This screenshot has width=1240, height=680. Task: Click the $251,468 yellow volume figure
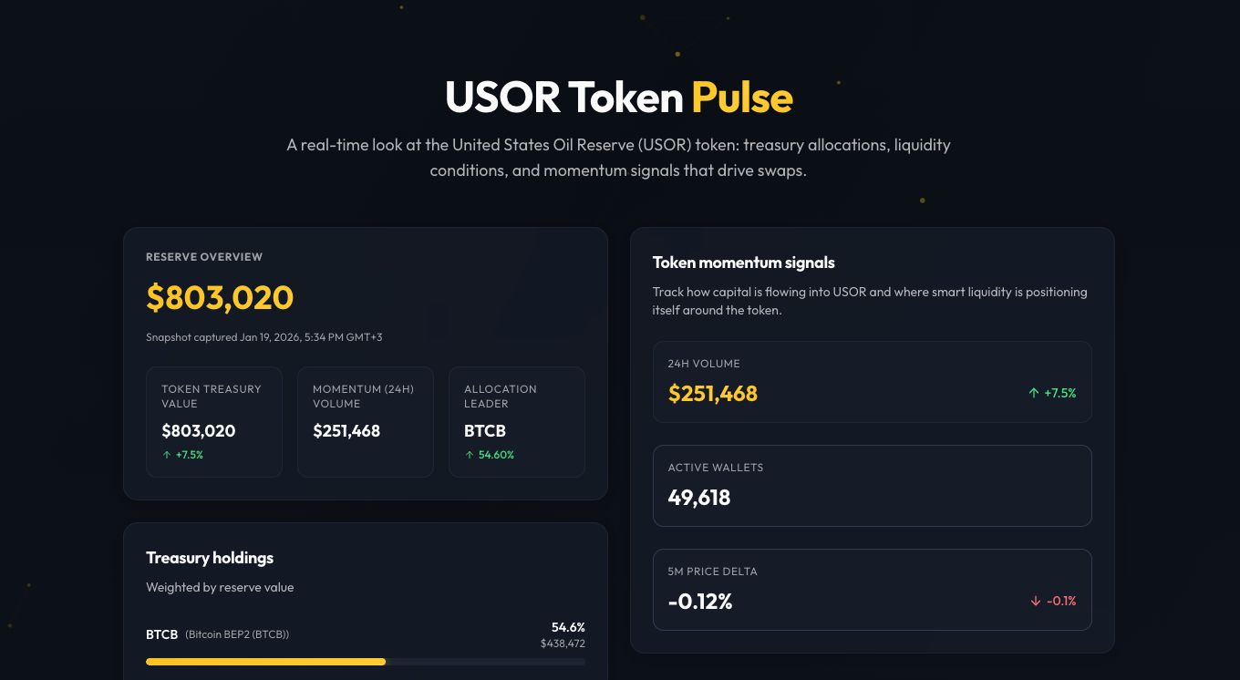tap(713, 394)
